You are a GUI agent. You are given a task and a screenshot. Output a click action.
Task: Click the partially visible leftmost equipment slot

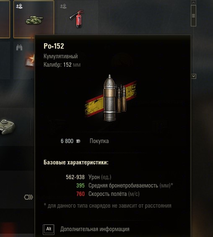coord(5,19)
